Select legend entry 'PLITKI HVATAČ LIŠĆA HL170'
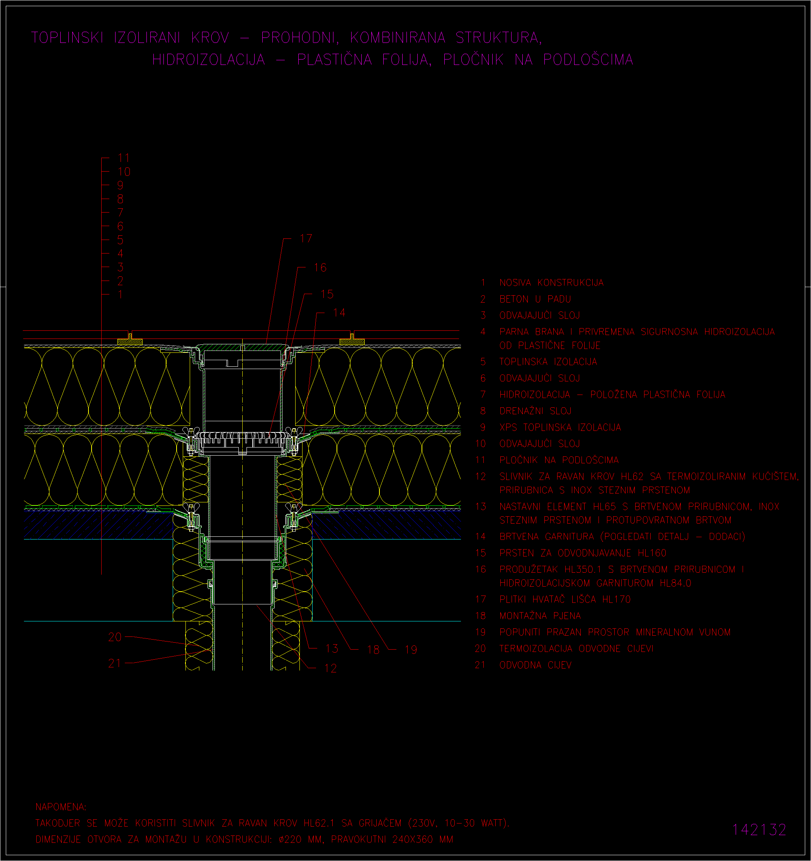Image resolution: width=811 pixels, height=861 pixels. 565,599
